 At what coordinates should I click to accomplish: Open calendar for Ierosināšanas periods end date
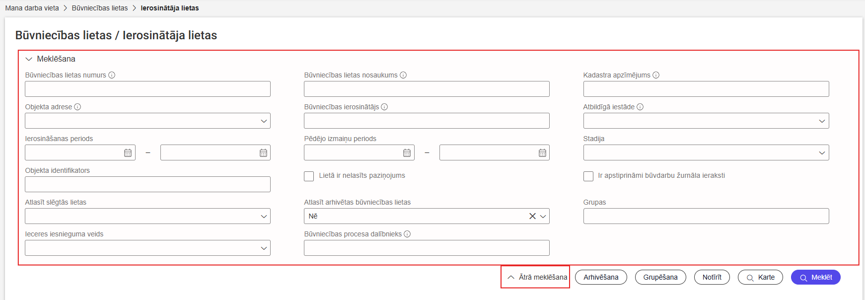pyautogui.click(x=263, y=153)
